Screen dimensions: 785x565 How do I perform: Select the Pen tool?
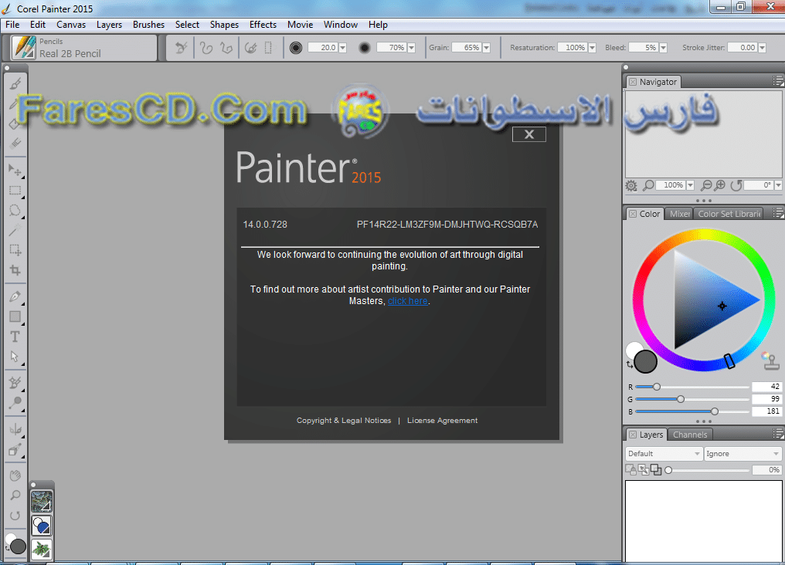(x=15, y=296)
